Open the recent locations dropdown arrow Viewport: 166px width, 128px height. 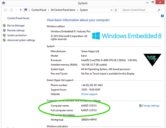point(16,10)
